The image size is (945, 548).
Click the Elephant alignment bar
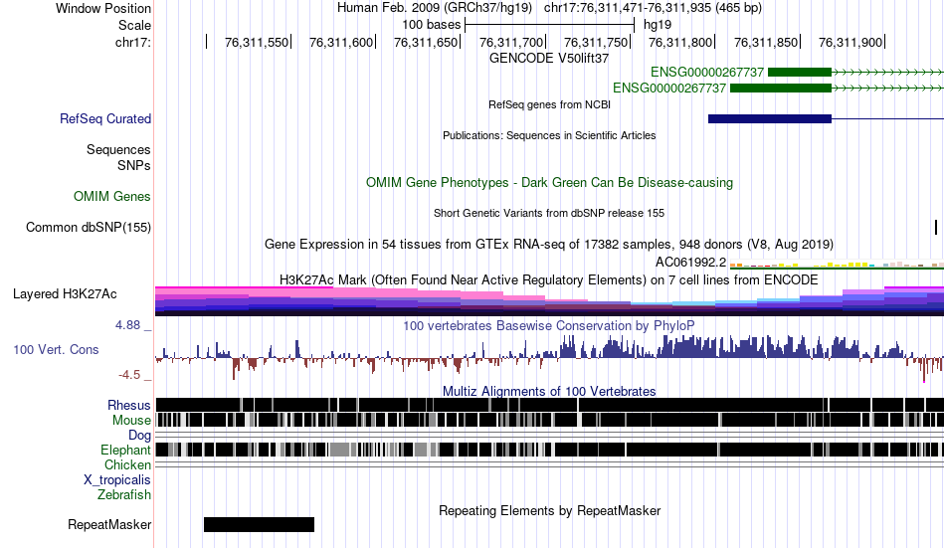pos(550,451)
